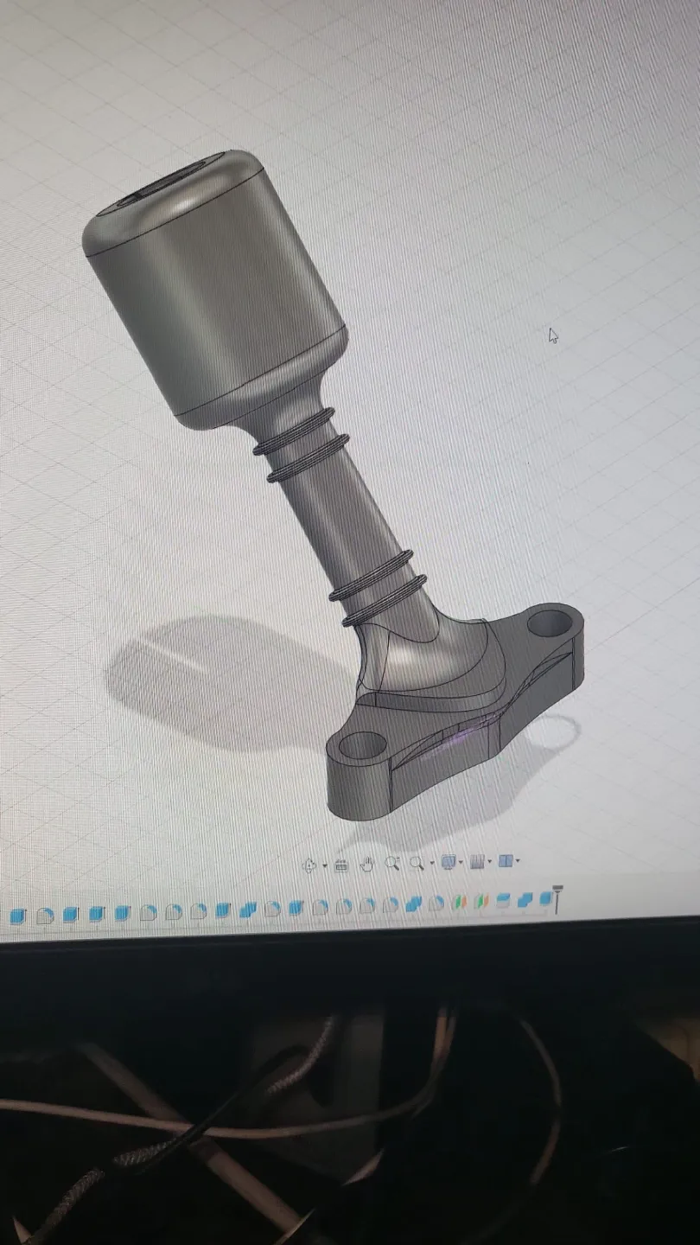Expand the zoom options dropdown arrow

[431, 863]
